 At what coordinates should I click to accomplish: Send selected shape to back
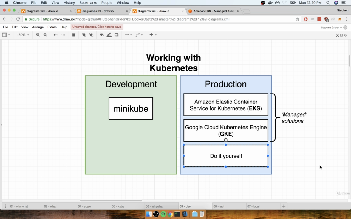click(x=91, y=35)
